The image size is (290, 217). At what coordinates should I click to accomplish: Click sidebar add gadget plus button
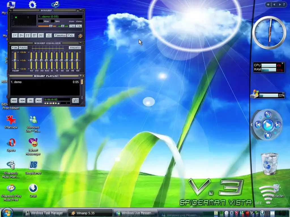pyautogui.click(x=268, y=5)
